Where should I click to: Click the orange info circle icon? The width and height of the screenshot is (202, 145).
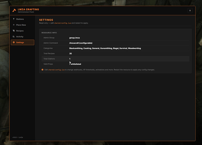click(x=42, y=70)
